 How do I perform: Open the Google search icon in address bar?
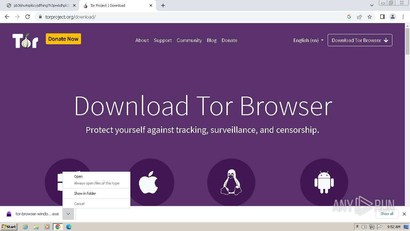point(349,17)
